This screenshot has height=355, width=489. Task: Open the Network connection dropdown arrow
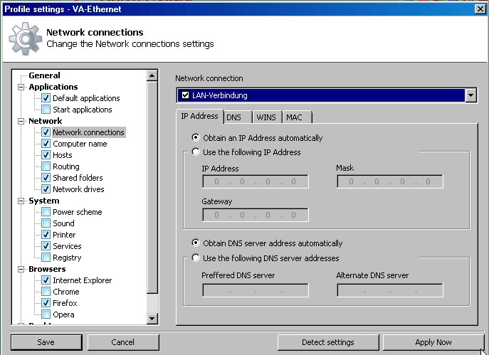tap(470, 95)
